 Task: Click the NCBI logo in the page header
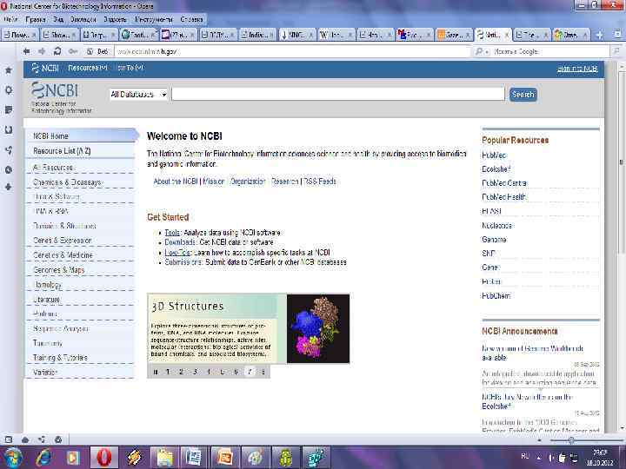click(x=55, y=90)
